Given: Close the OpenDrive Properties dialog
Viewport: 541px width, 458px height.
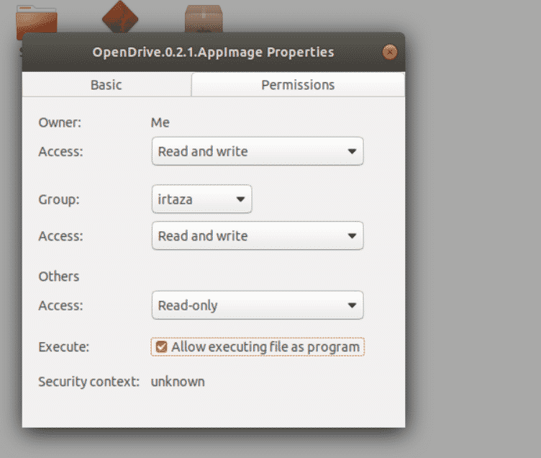Looking at the screenshot, I should (x=390, y=52).
